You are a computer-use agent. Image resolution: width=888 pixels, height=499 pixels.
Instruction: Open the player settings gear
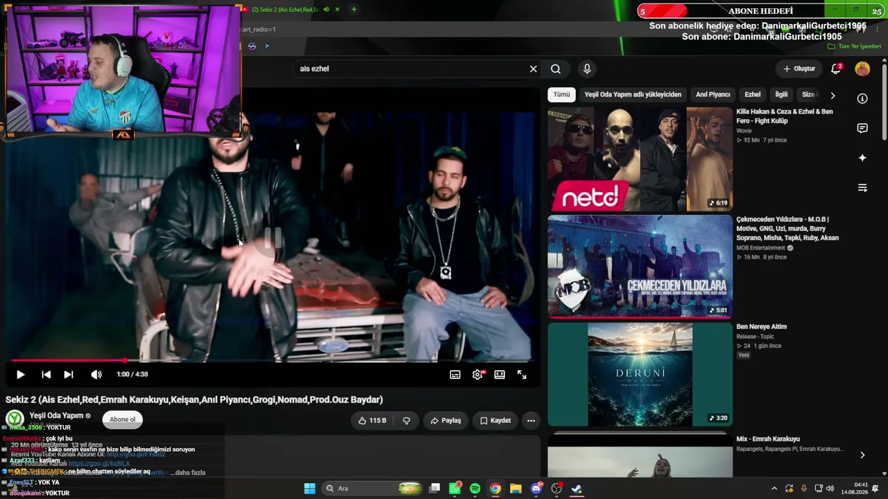(477, 374)
